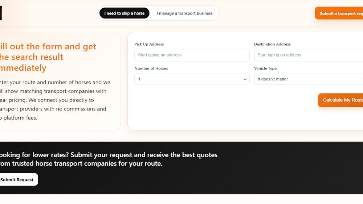Click the 'Start typing an address' pick up placeholder
This screenshot has width=363, height=204.
[160, 55]
